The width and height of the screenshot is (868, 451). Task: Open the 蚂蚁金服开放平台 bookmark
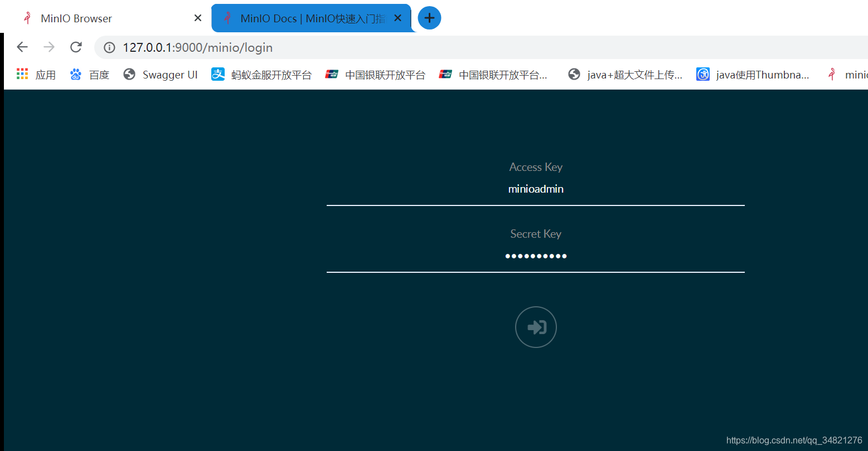tap(261, 75)
